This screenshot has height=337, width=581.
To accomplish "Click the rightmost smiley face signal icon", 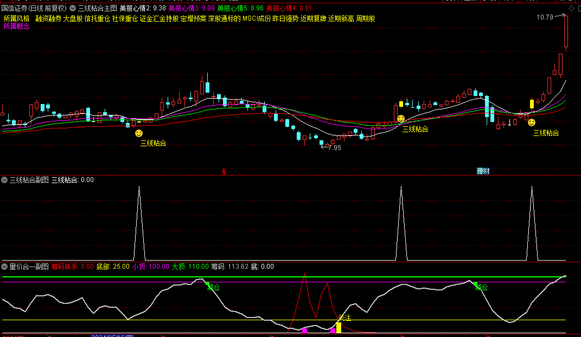I will (x=532, y=123).
